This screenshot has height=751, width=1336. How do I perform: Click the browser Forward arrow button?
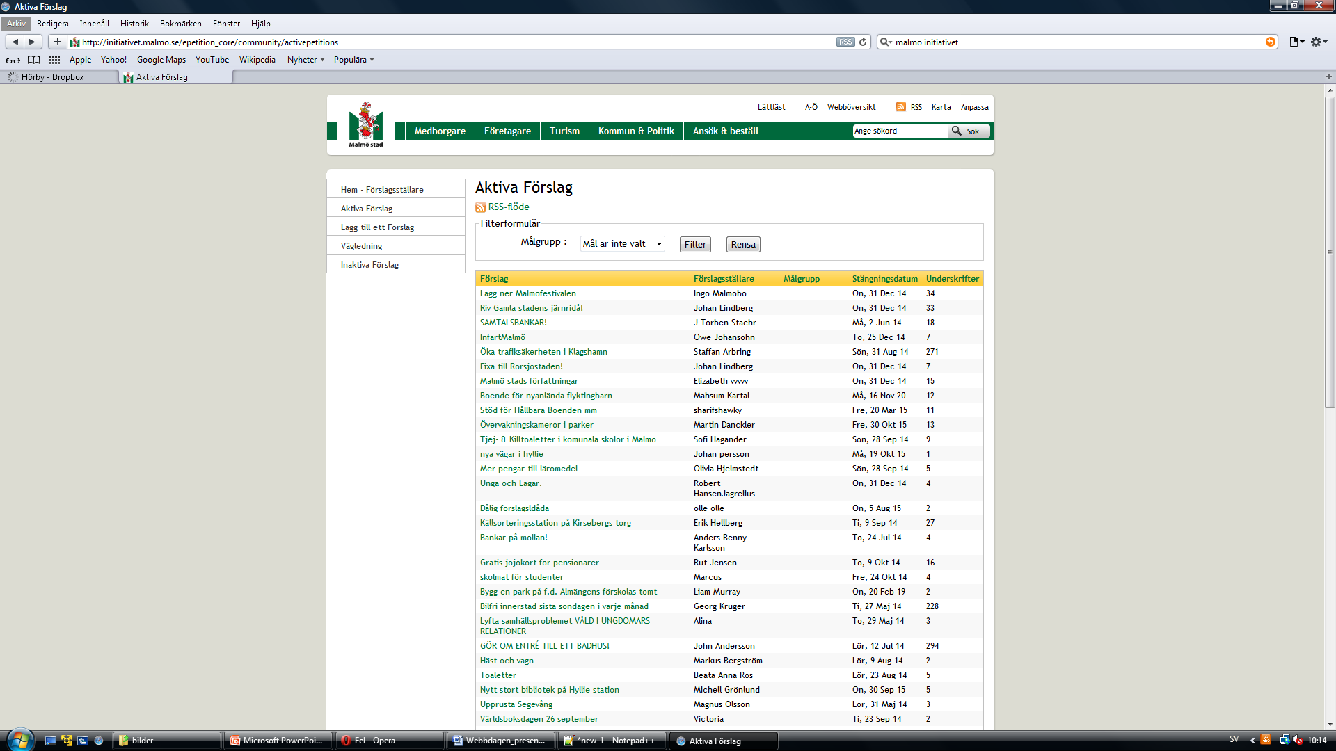(32, 42)
